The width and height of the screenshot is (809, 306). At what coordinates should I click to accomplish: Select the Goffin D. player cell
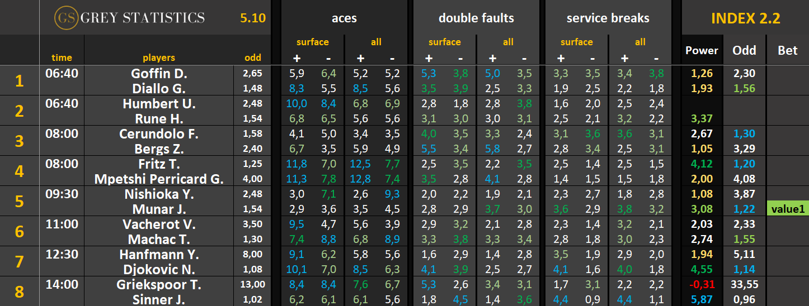tap(159, 73)
